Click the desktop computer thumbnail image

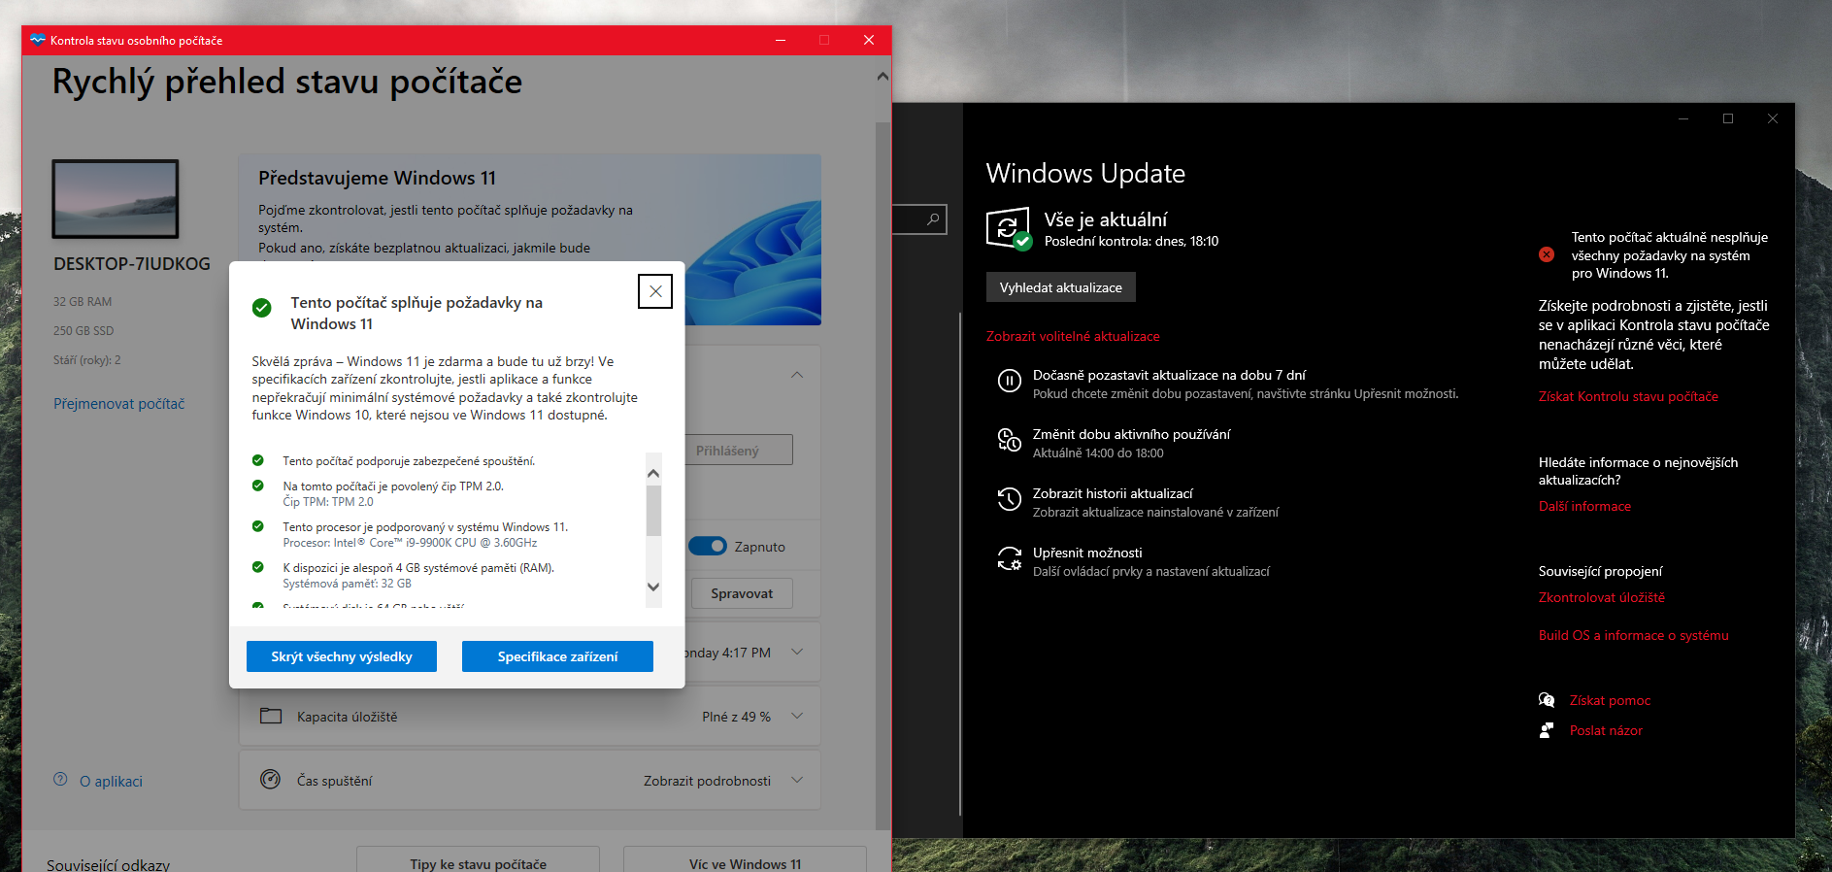point(116,199)
